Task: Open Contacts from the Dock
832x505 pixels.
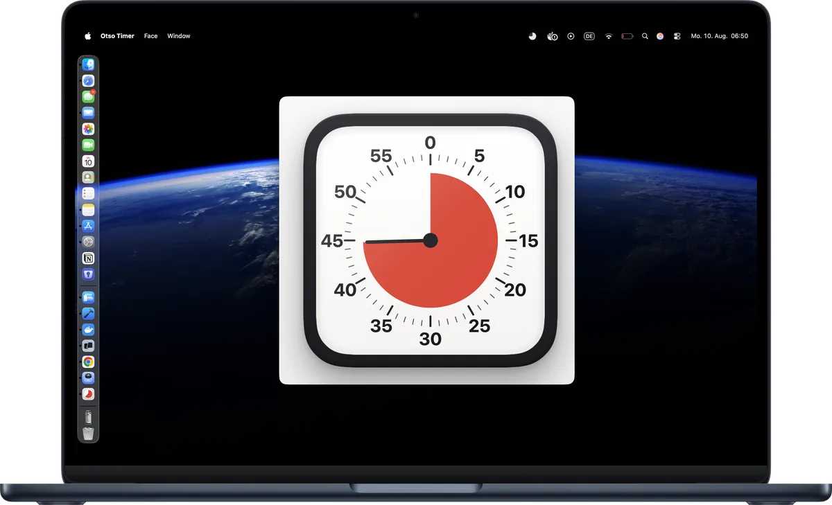Action: tap(88, 177)
